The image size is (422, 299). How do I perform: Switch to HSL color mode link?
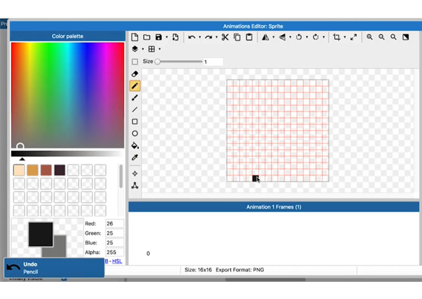117,261
